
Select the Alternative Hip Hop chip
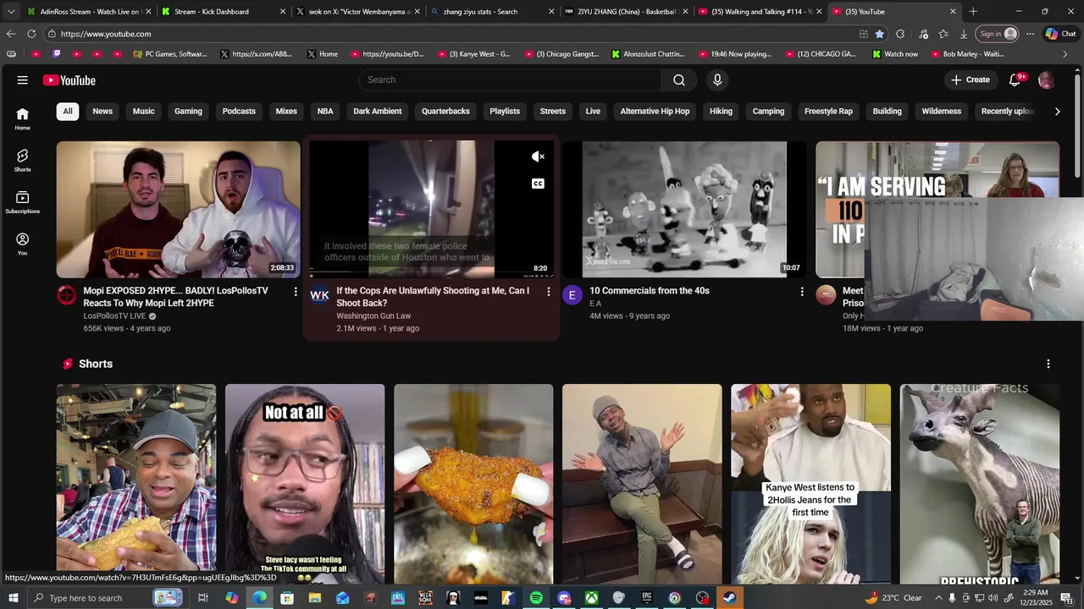click(655, 112)
